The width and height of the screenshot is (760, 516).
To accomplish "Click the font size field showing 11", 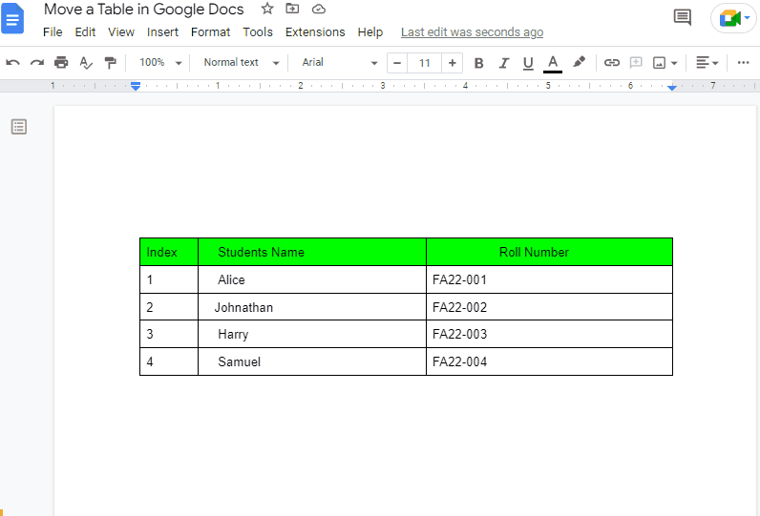I will pyautogui.click(x=425, y=63).
